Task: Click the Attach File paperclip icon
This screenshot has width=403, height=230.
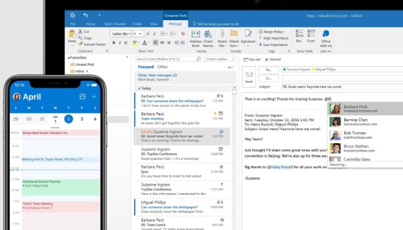Action: pyautogui.click(x=222, y=33)
